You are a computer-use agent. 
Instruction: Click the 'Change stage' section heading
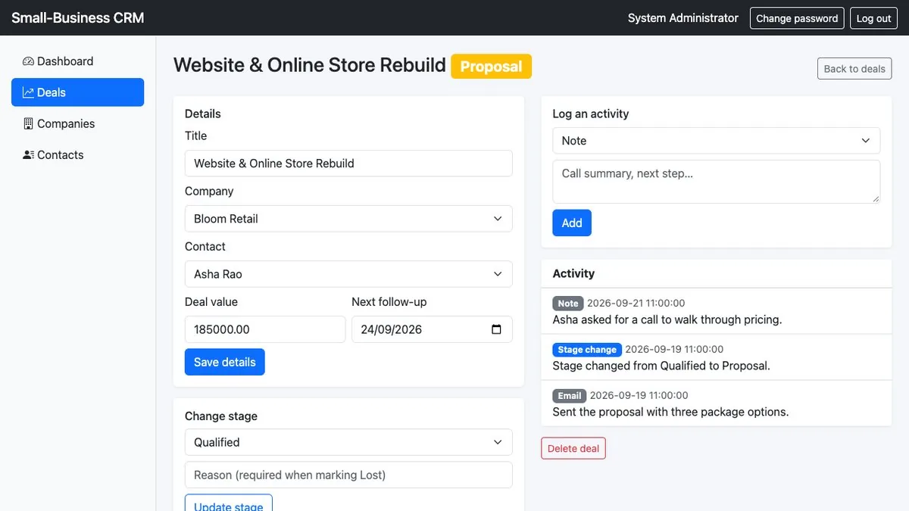coord(221,416)
